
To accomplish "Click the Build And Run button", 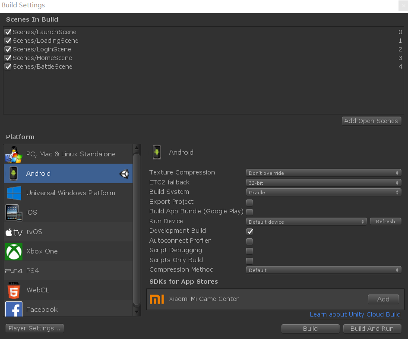I will point(372,328).
